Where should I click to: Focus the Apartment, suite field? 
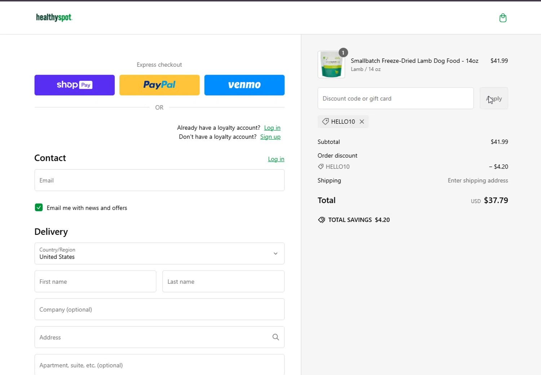(x=159, y=365)
